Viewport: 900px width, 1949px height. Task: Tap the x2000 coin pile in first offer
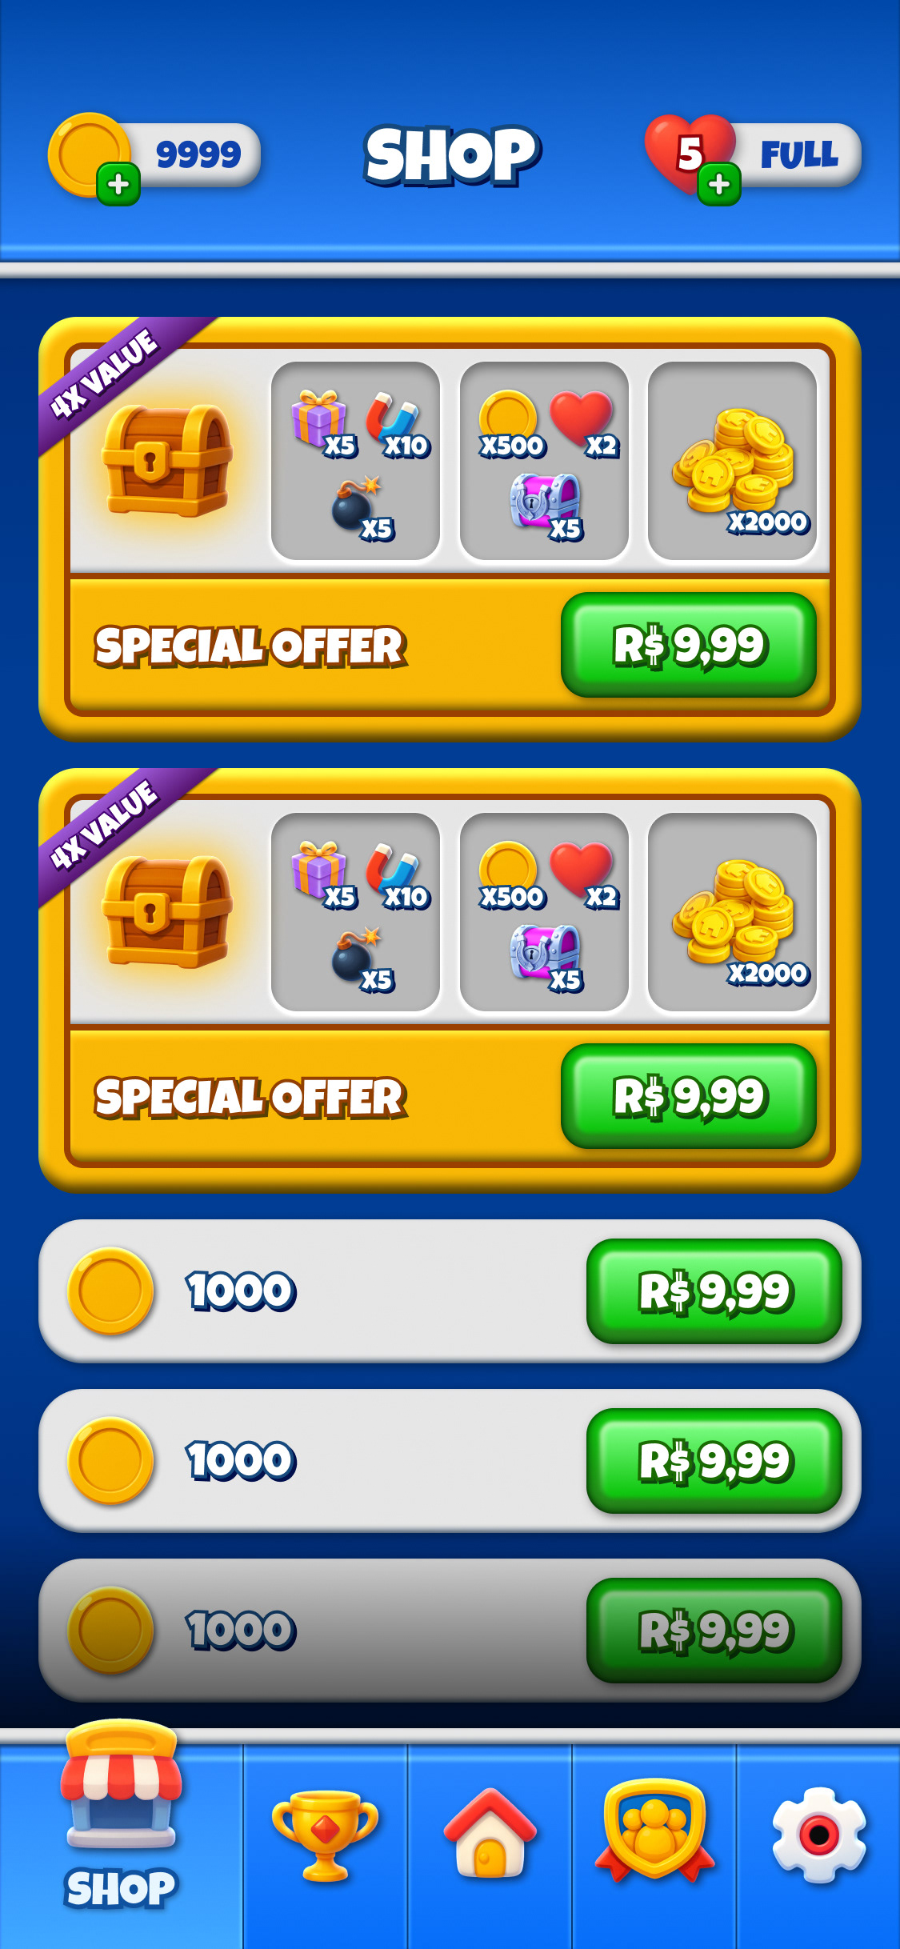[x=732, y=462]
